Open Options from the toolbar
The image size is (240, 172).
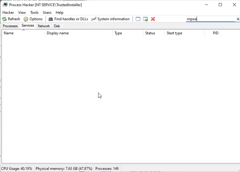coord(33,19)
